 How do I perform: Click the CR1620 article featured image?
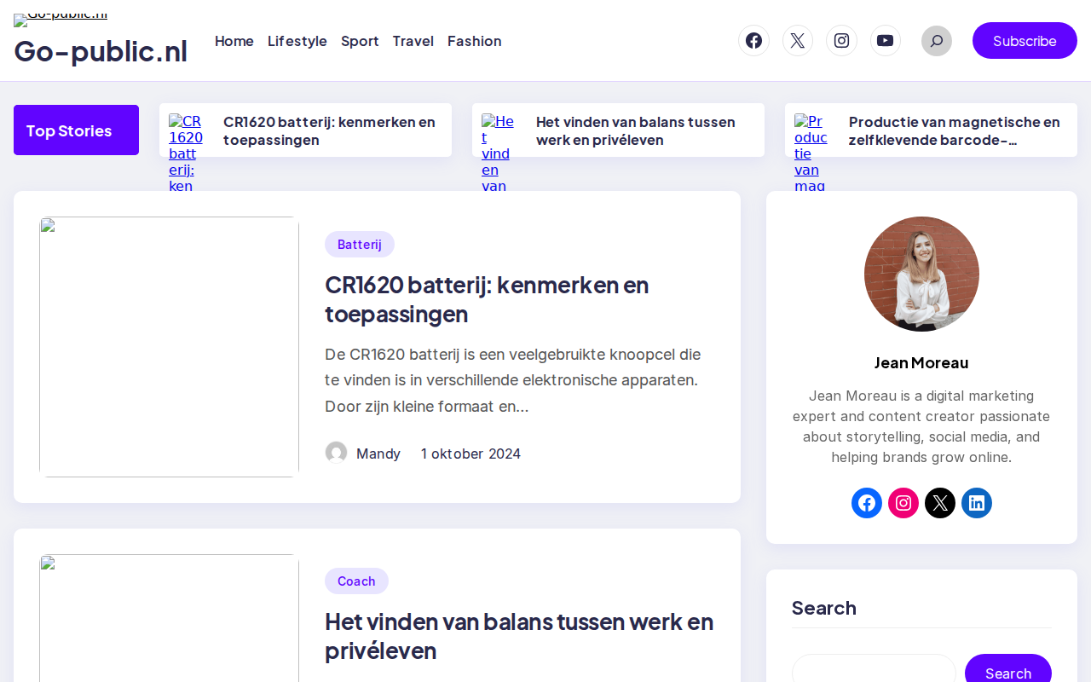pyautogui.click(x=169, y=347)
